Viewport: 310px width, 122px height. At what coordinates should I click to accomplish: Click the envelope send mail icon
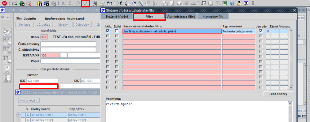109,3
